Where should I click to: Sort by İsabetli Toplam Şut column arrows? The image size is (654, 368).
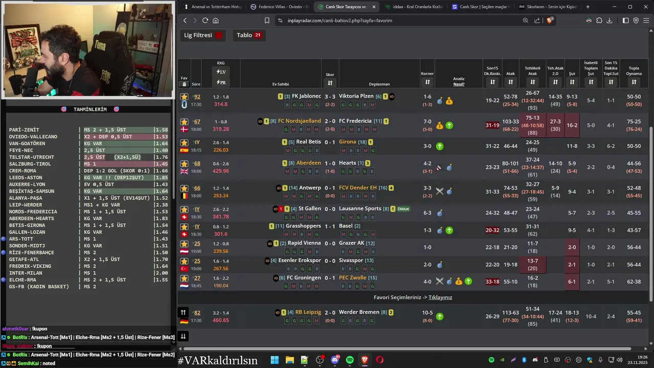tap(591, 82)
